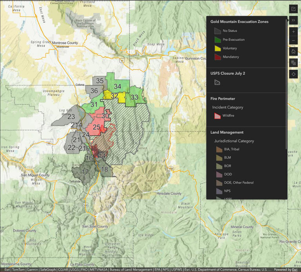Click the DOE, Other Federal swatch

219,183
